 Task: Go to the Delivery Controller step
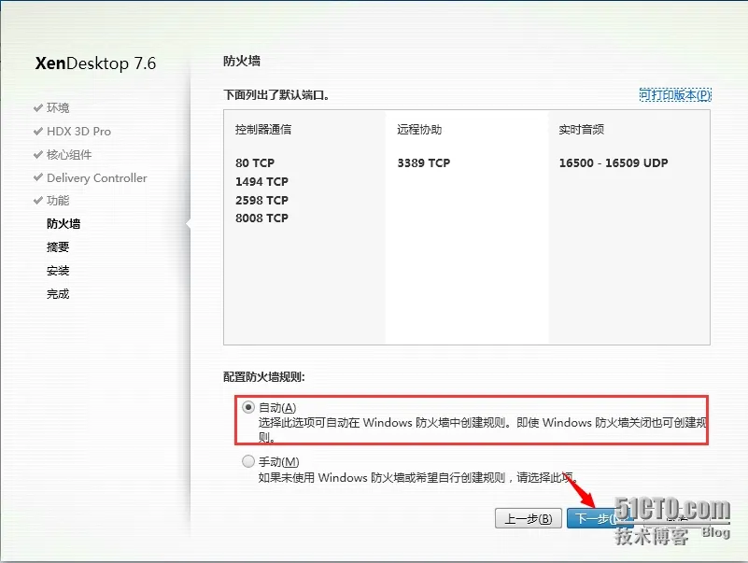[97, 178]
